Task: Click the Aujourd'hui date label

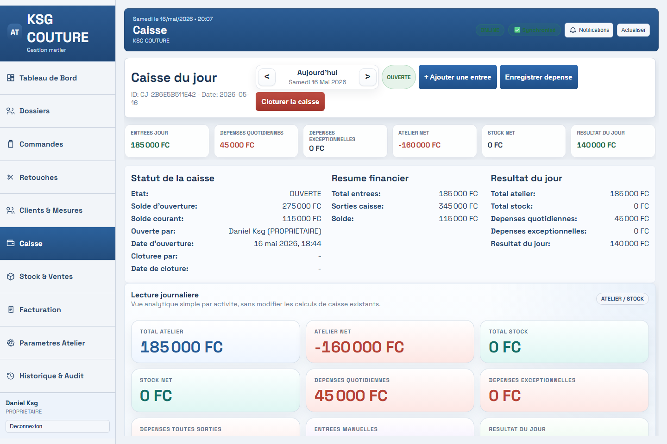Action: click(x=317, y=73)
